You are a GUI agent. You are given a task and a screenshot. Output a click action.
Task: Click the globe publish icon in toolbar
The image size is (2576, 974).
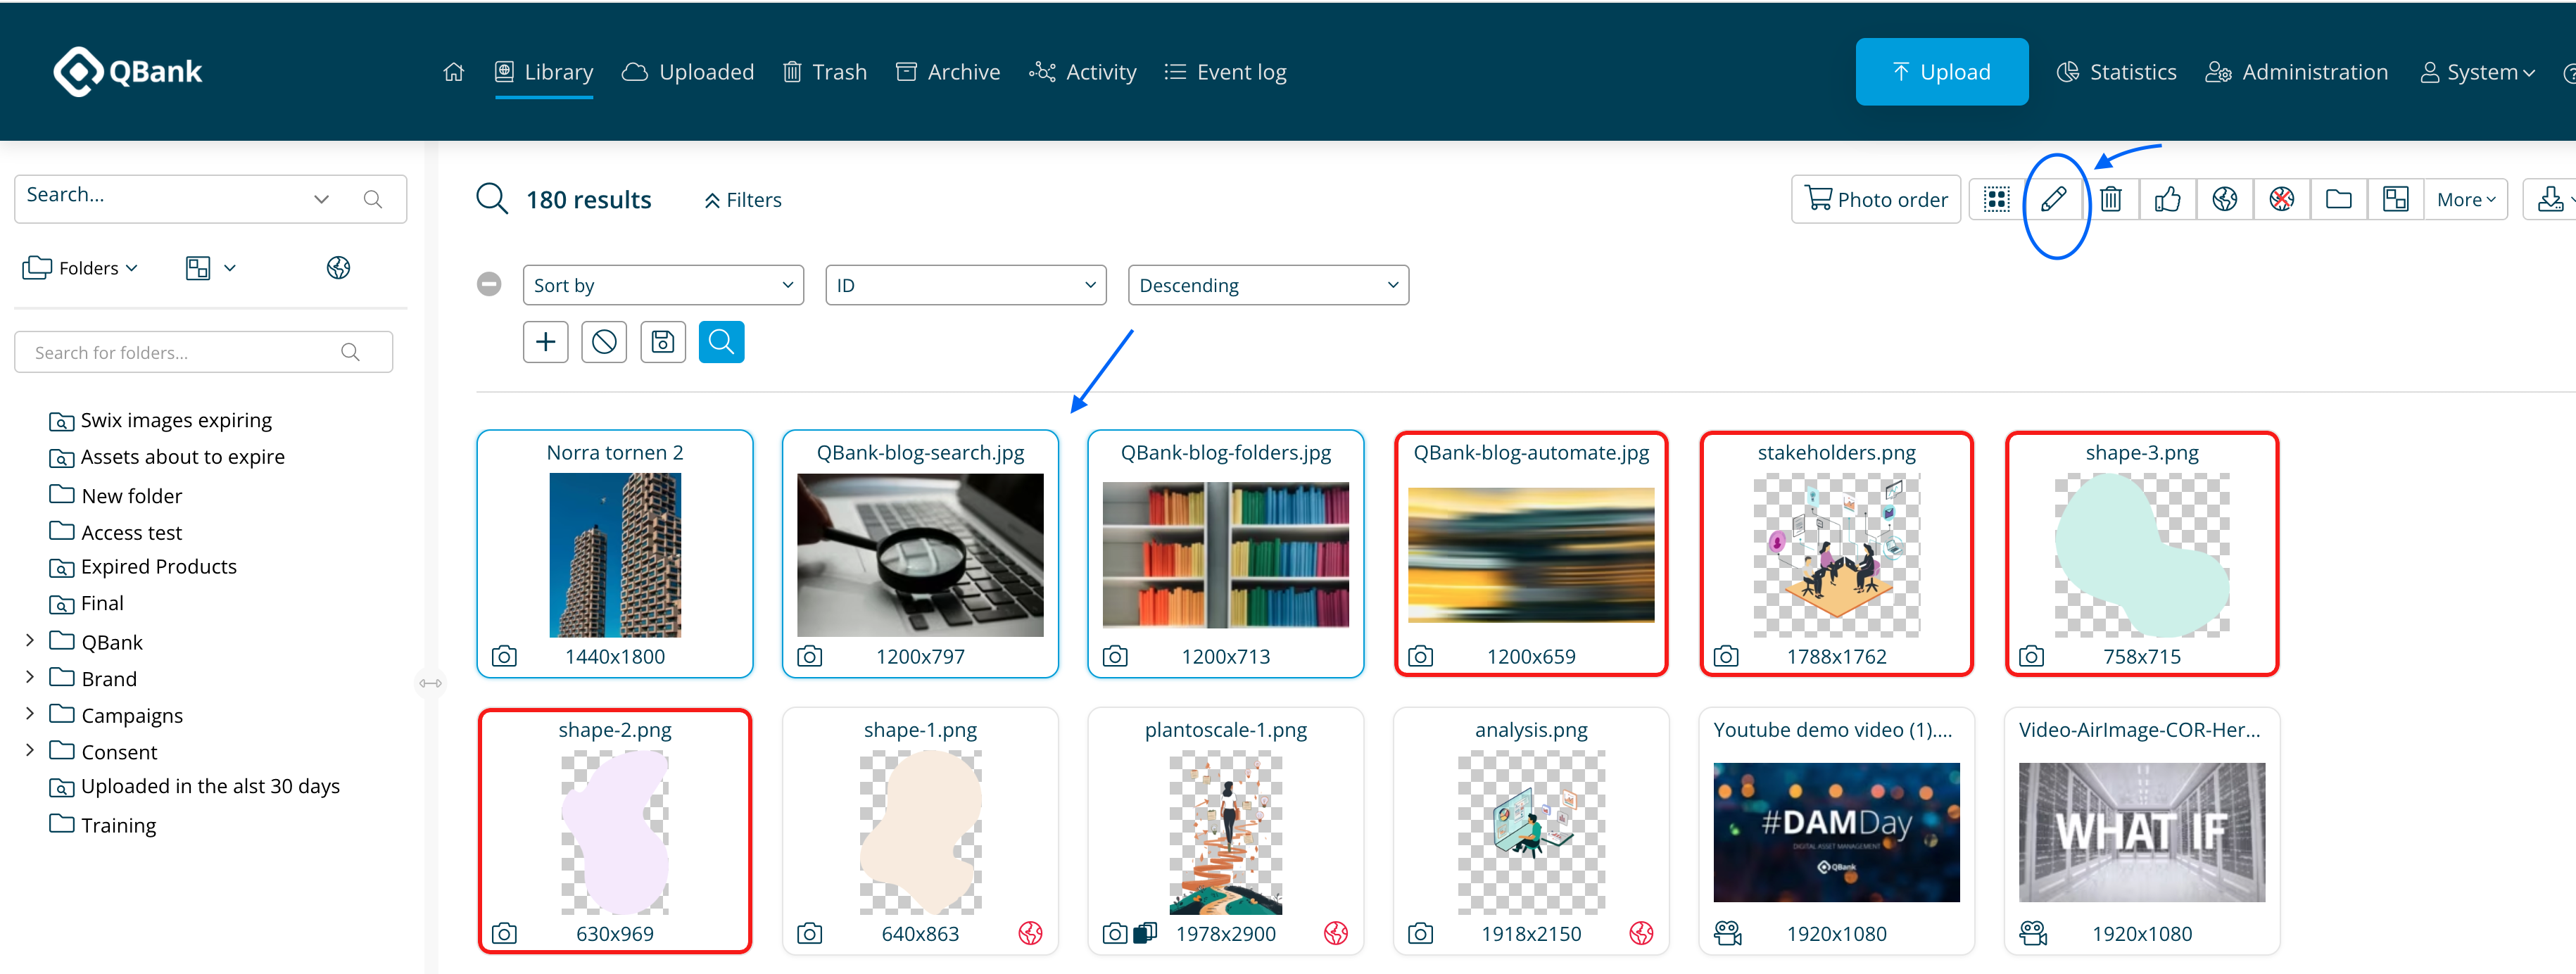pyautogui.click(x=2225, y=199)
